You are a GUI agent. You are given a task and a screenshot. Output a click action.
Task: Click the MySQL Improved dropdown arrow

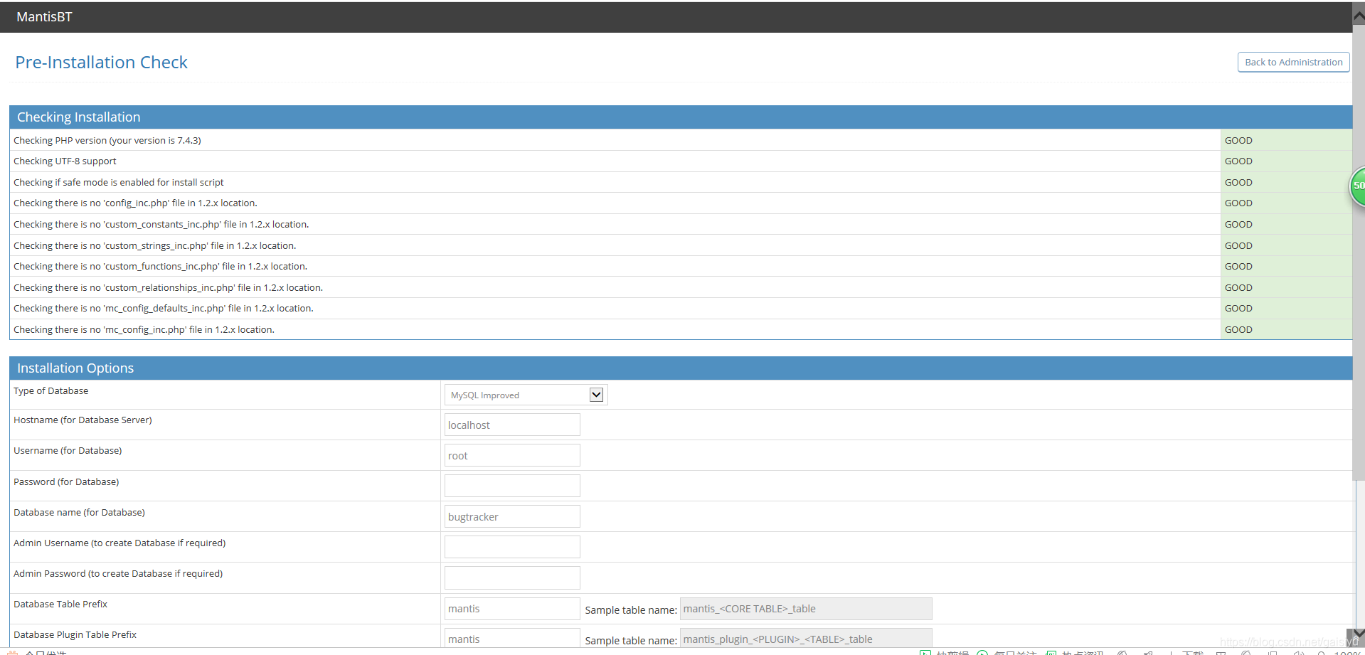[x=596, y=395]
